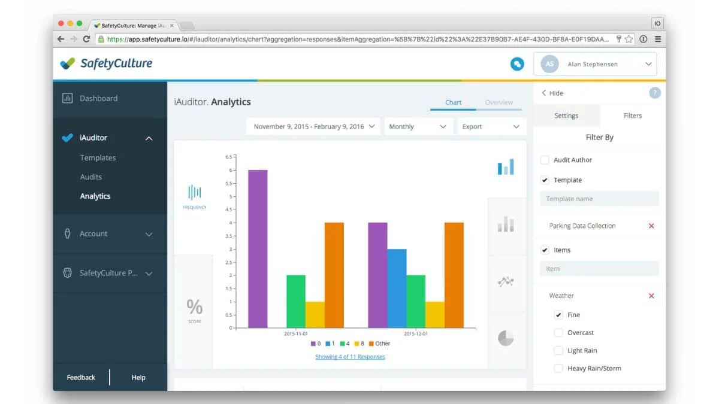The height and width of the screenshot is (404, 719).
Task: Check the Heavy Rain/Storm checkbox
Action: pos(558,369)
